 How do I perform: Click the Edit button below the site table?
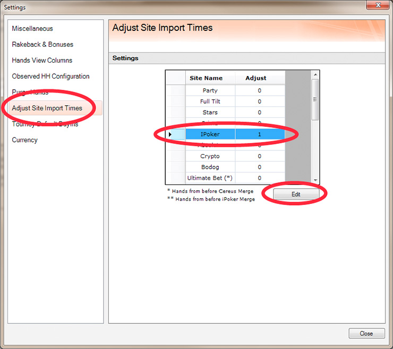pos(296,194)
